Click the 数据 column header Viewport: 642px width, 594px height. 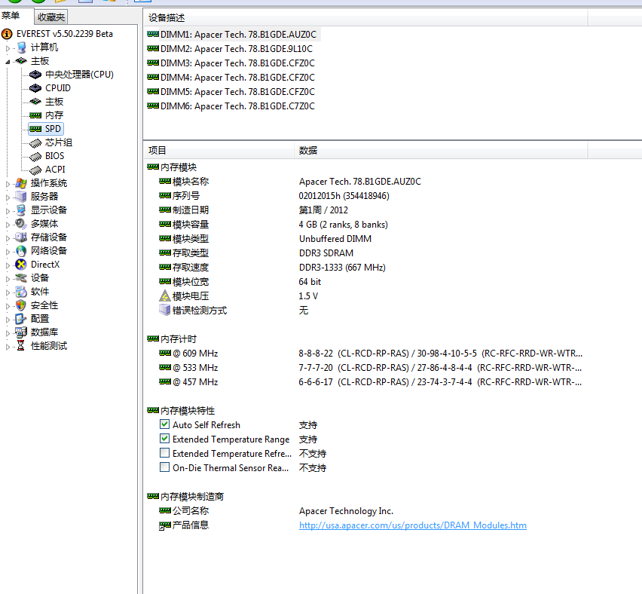tap(441, 150)
